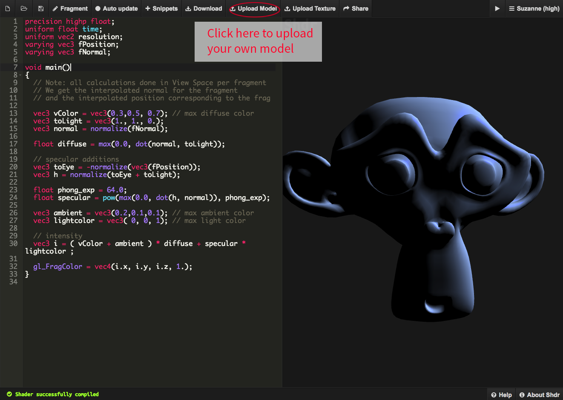
Task: Click 'uniform vec2 resolution;' line
Action: pos(74,37)
